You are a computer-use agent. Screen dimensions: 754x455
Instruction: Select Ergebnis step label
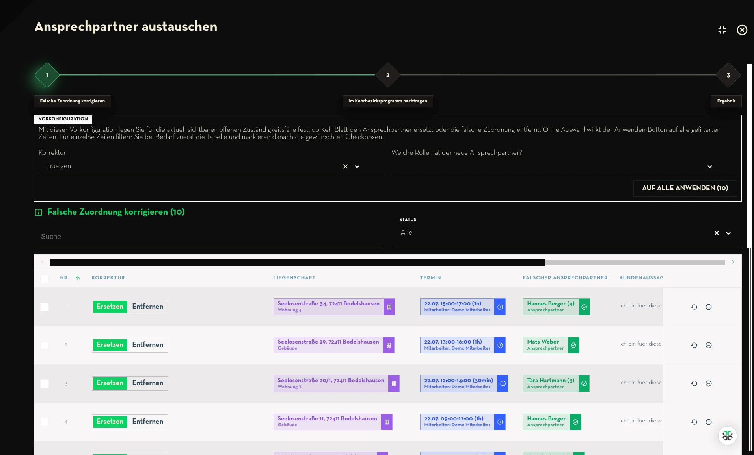click(x=726, y=101)
